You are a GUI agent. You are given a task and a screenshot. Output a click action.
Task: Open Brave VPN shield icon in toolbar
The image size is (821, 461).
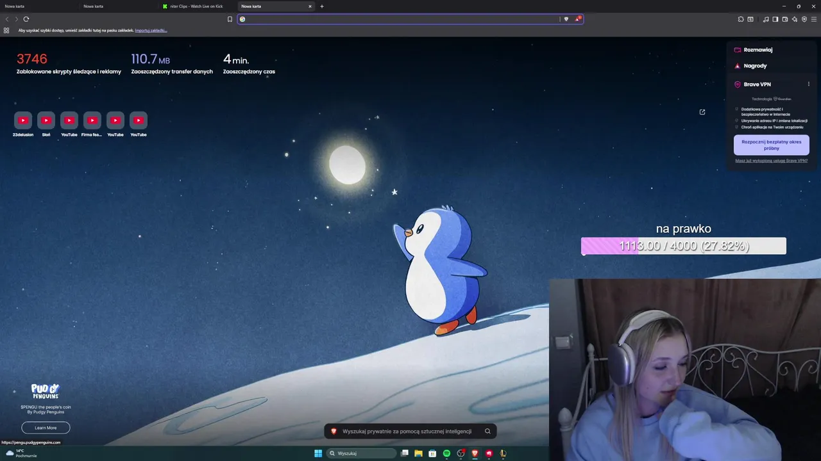tap(804, 19)
